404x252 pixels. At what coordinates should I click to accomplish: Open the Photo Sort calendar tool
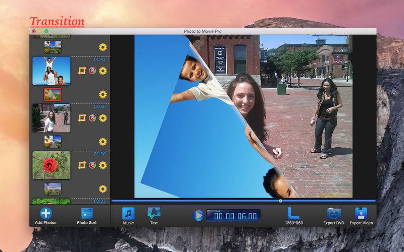click(87, 216)
